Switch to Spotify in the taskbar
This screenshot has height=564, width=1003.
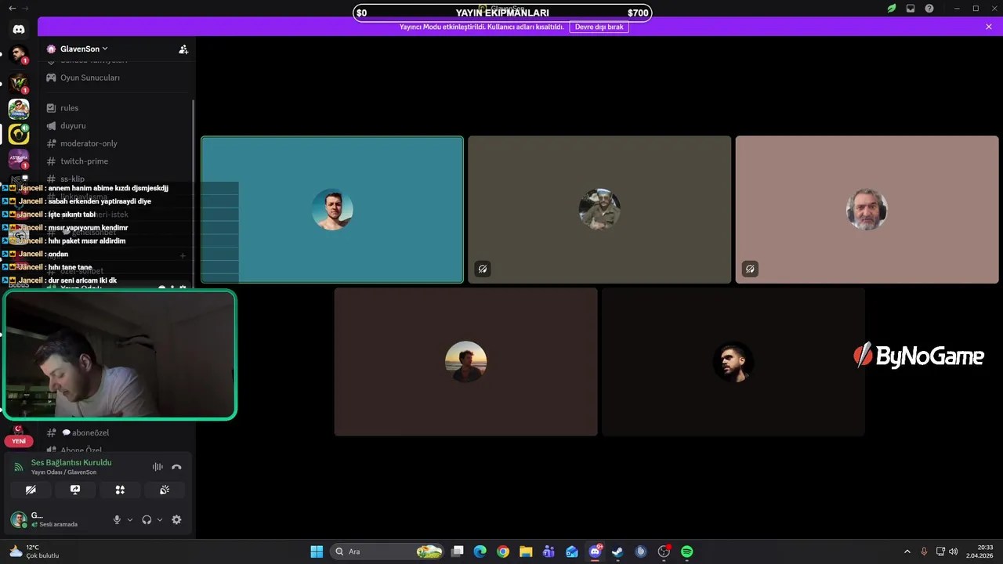click(687, 551)
